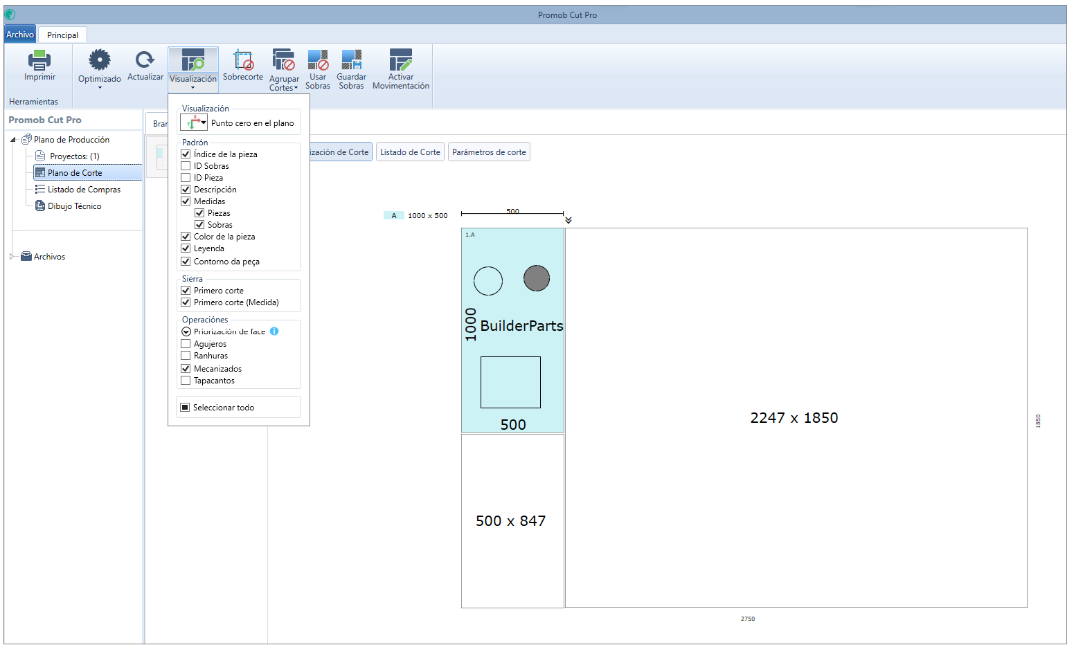The image size is (1083, 654).
Task: Click the "1000 x 500" legend text
Action: click(x=428, y=216)
